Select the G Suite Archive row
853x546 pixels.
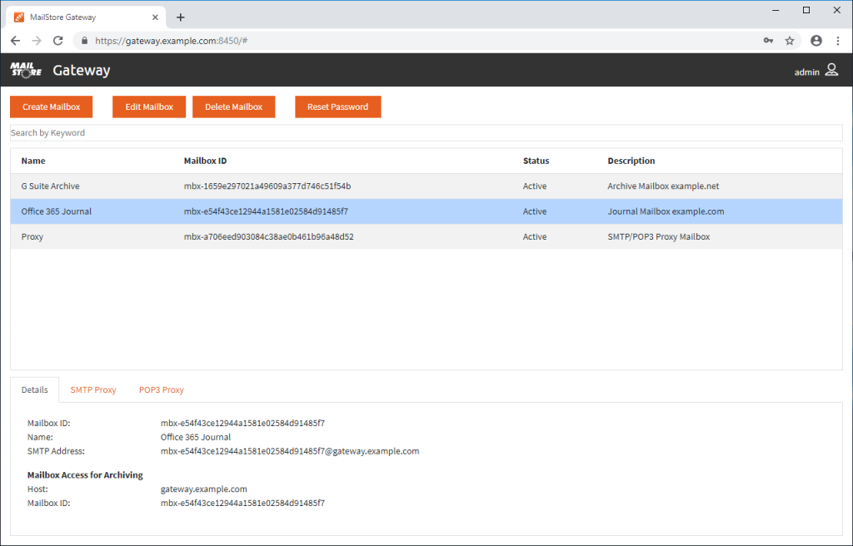point(250,186)
